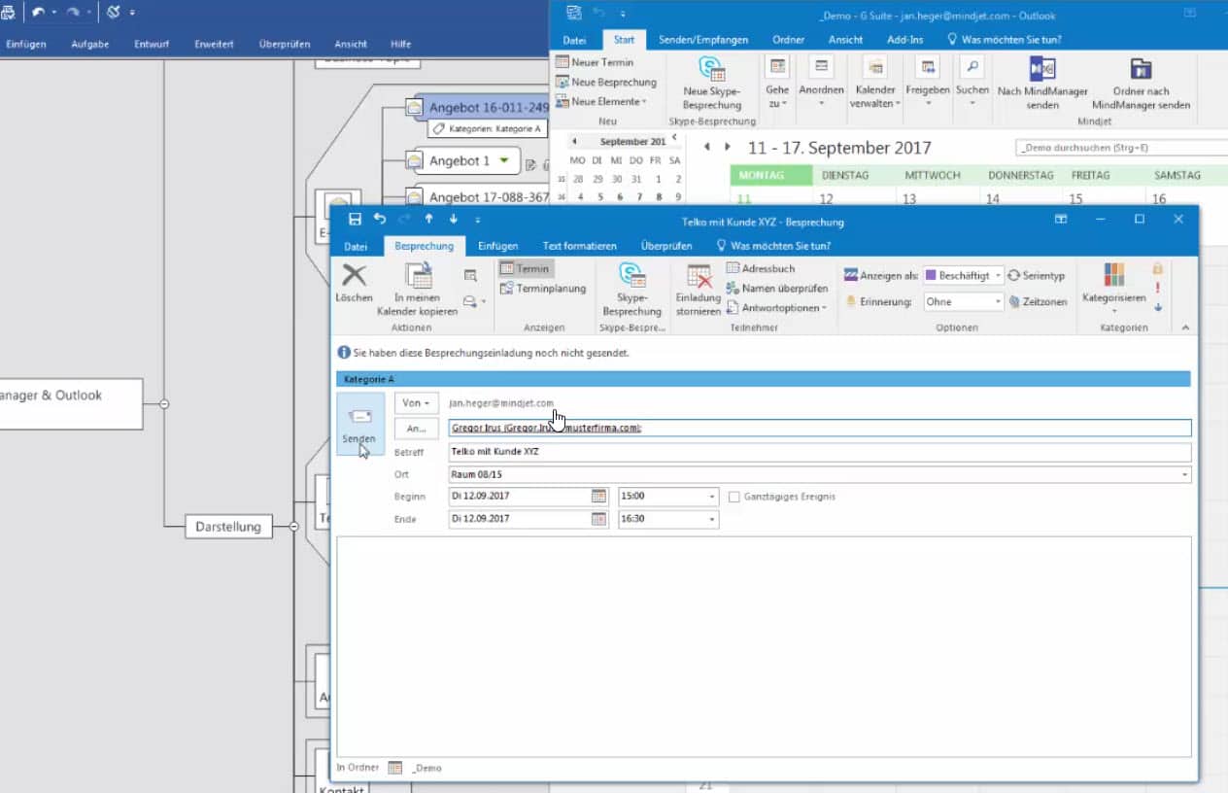This screenshot has height=793, width=1228.
Task: Open Aufgabe menu in MindManager
Action: (x=89, y=44)
